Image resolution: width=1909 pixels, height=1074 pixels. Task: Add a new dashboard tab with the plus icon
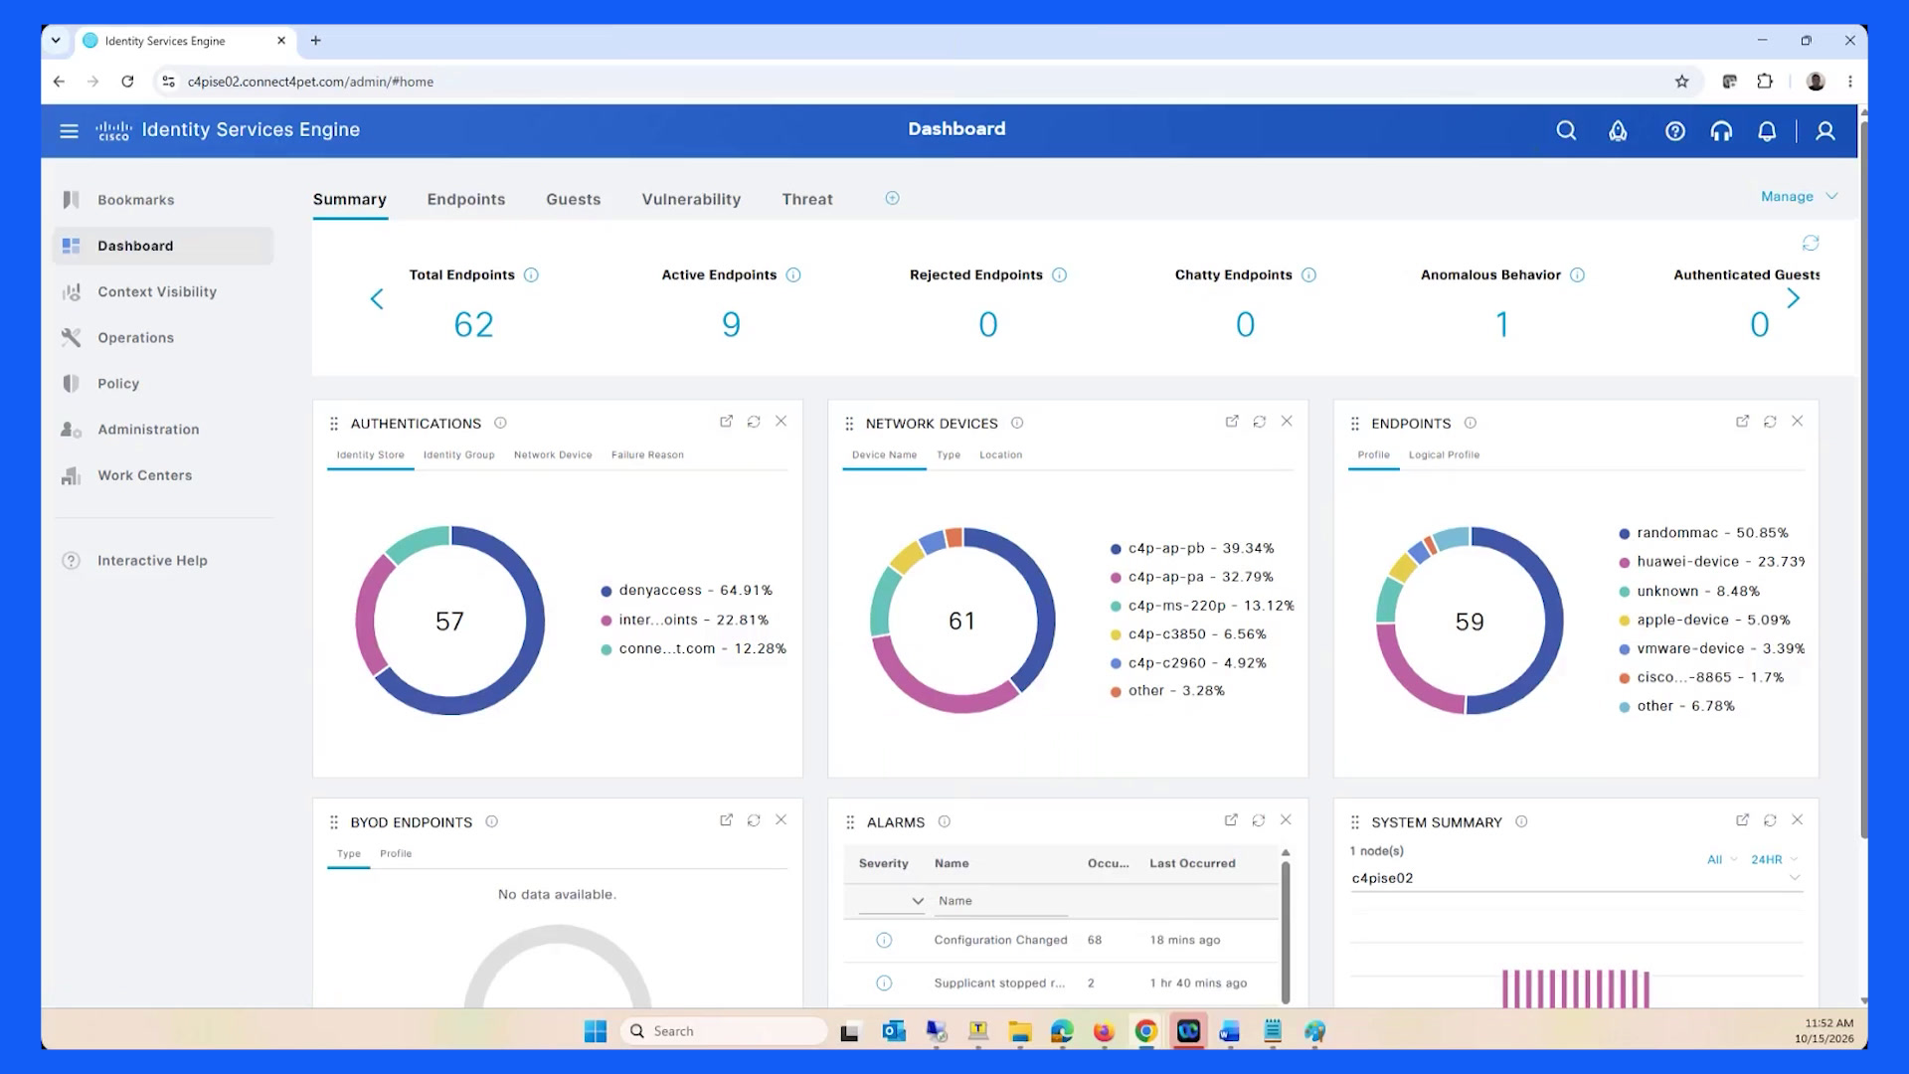click(x=892, y=198)
